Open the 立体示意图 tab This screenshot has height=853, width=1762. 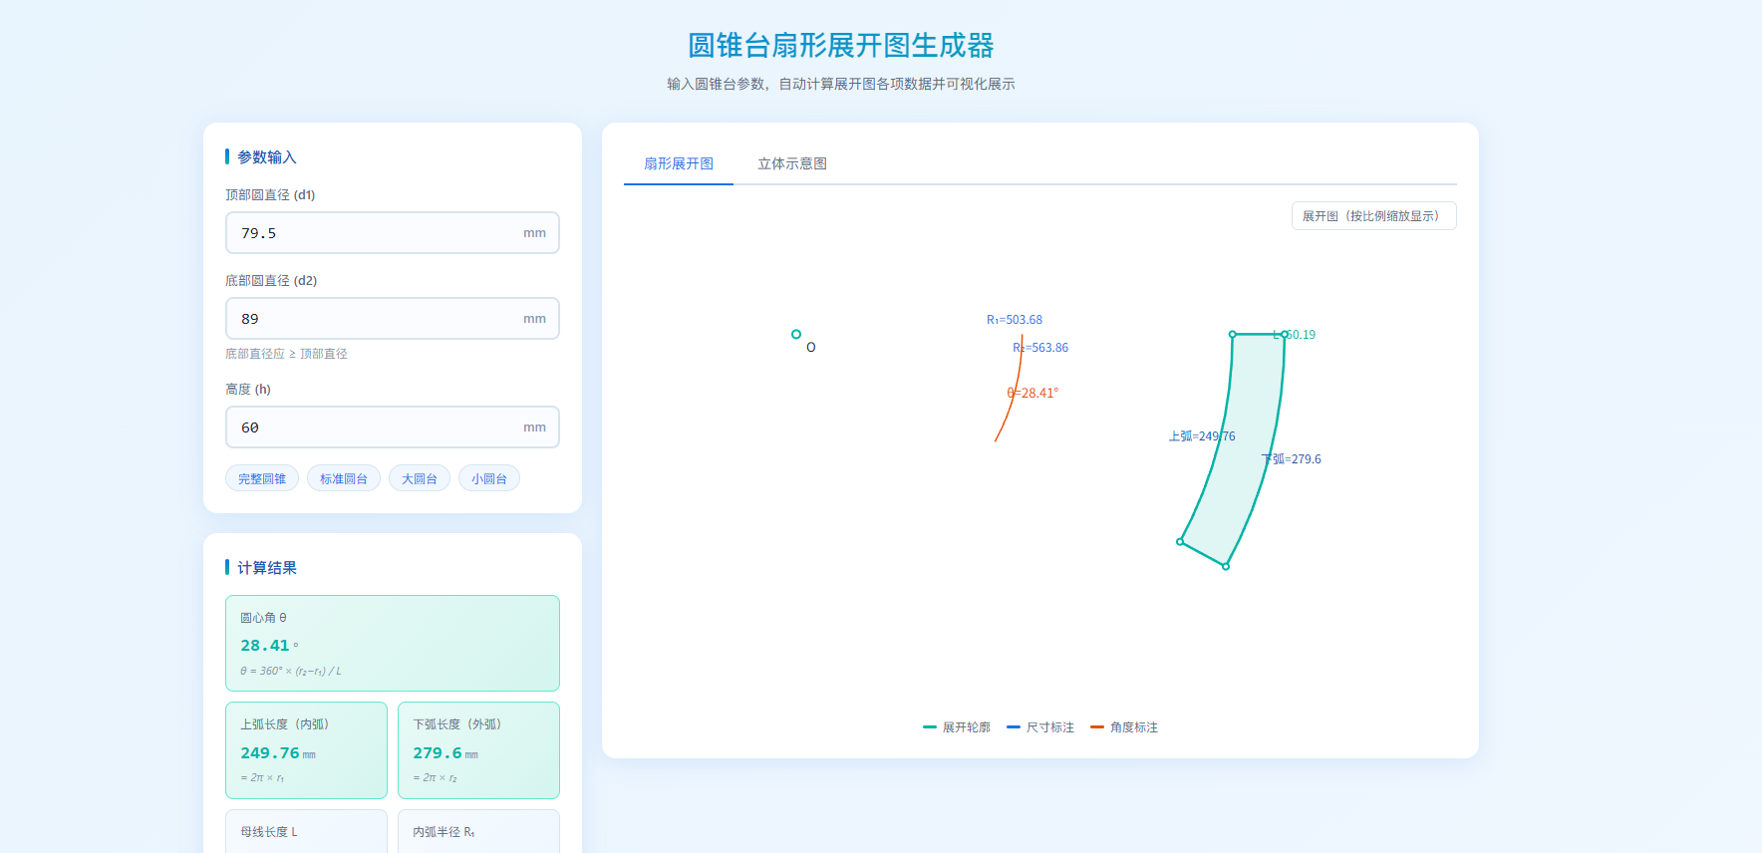pos(792,163)
